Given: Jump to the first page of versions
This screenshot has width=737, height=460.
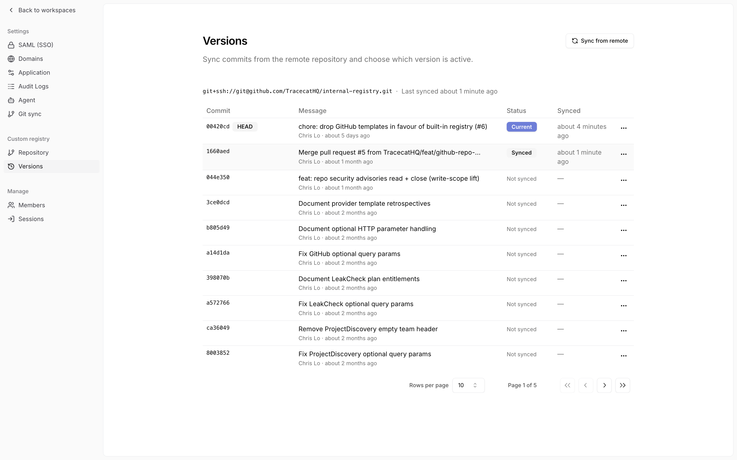Looking at the screenshot, I should (567, 385).
